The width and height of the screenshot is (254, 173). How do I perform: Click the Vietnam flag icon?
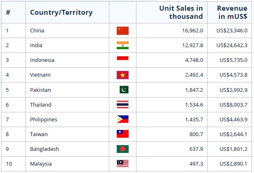pyautogui.click(x=122, y=75)
